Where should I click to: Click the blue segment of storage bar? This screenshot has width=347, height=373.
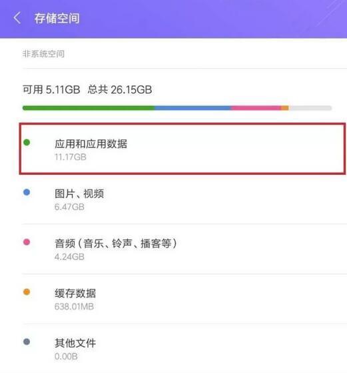pyautogui.click(x=192, y=108)
